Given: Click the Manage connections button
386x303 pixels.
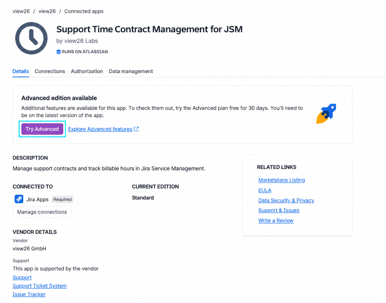Looking at the screenshot, I should pos(42,212).
